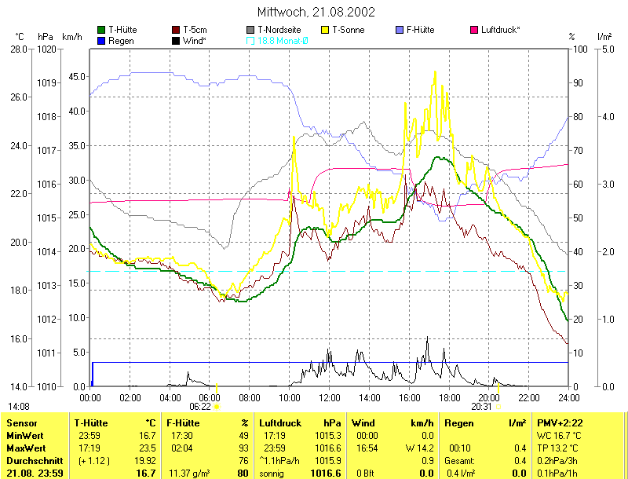
Task: Click the pink Luftdruck legend square
Action: (474, 30)
